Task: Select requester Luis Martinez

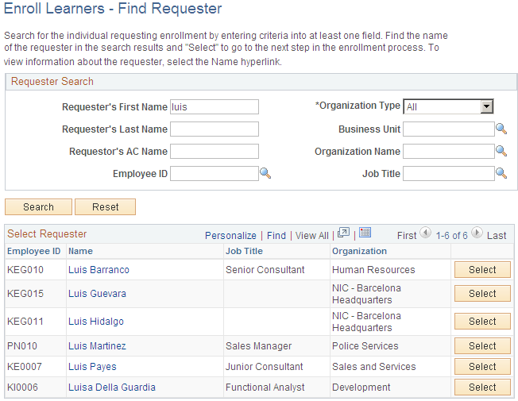Action: pyautogui.click(x=482, y=346)
